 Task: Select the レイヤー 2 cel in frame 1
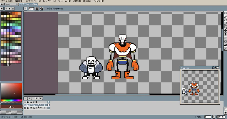[x=49, y=105]
